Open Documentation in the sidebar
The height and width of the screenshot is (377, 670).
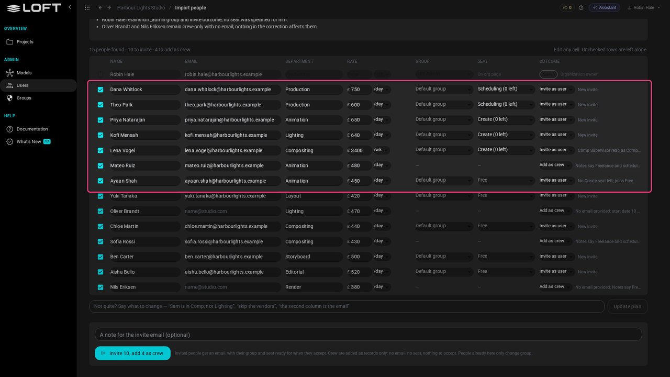38,129
